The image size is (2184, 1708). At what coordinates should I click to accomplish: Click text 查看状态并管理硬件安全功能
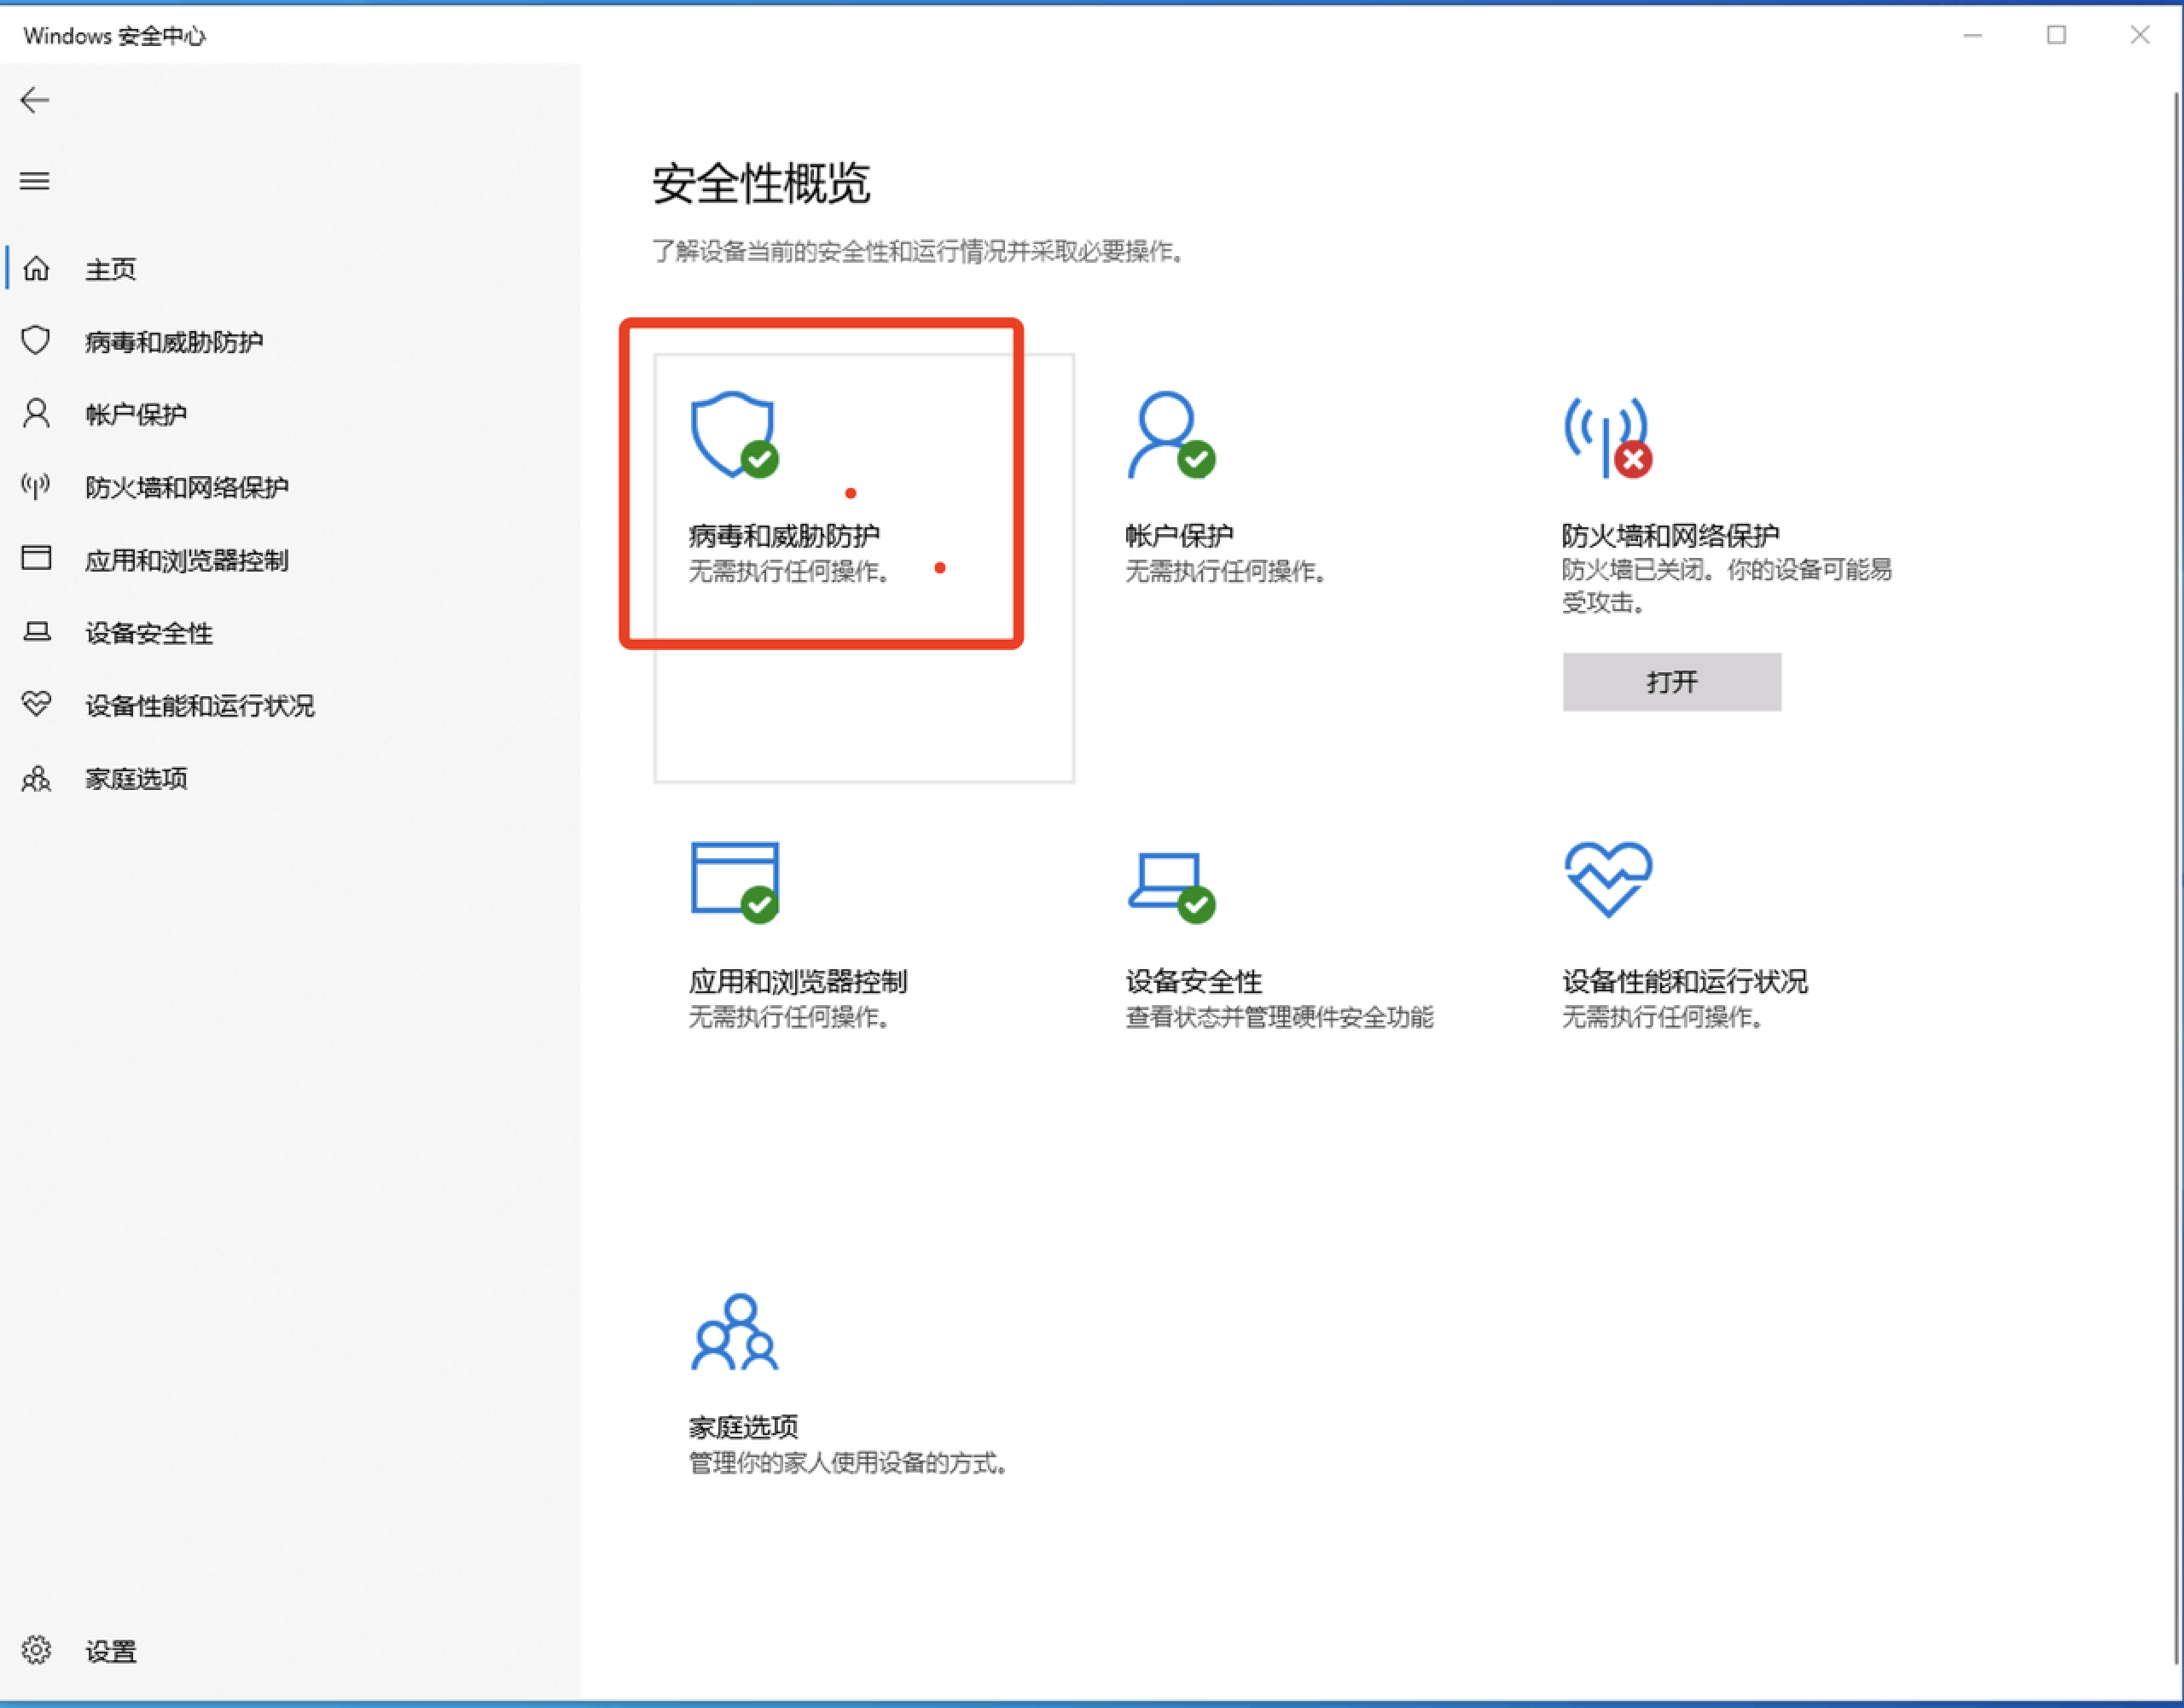[x=1279, y=1018]
